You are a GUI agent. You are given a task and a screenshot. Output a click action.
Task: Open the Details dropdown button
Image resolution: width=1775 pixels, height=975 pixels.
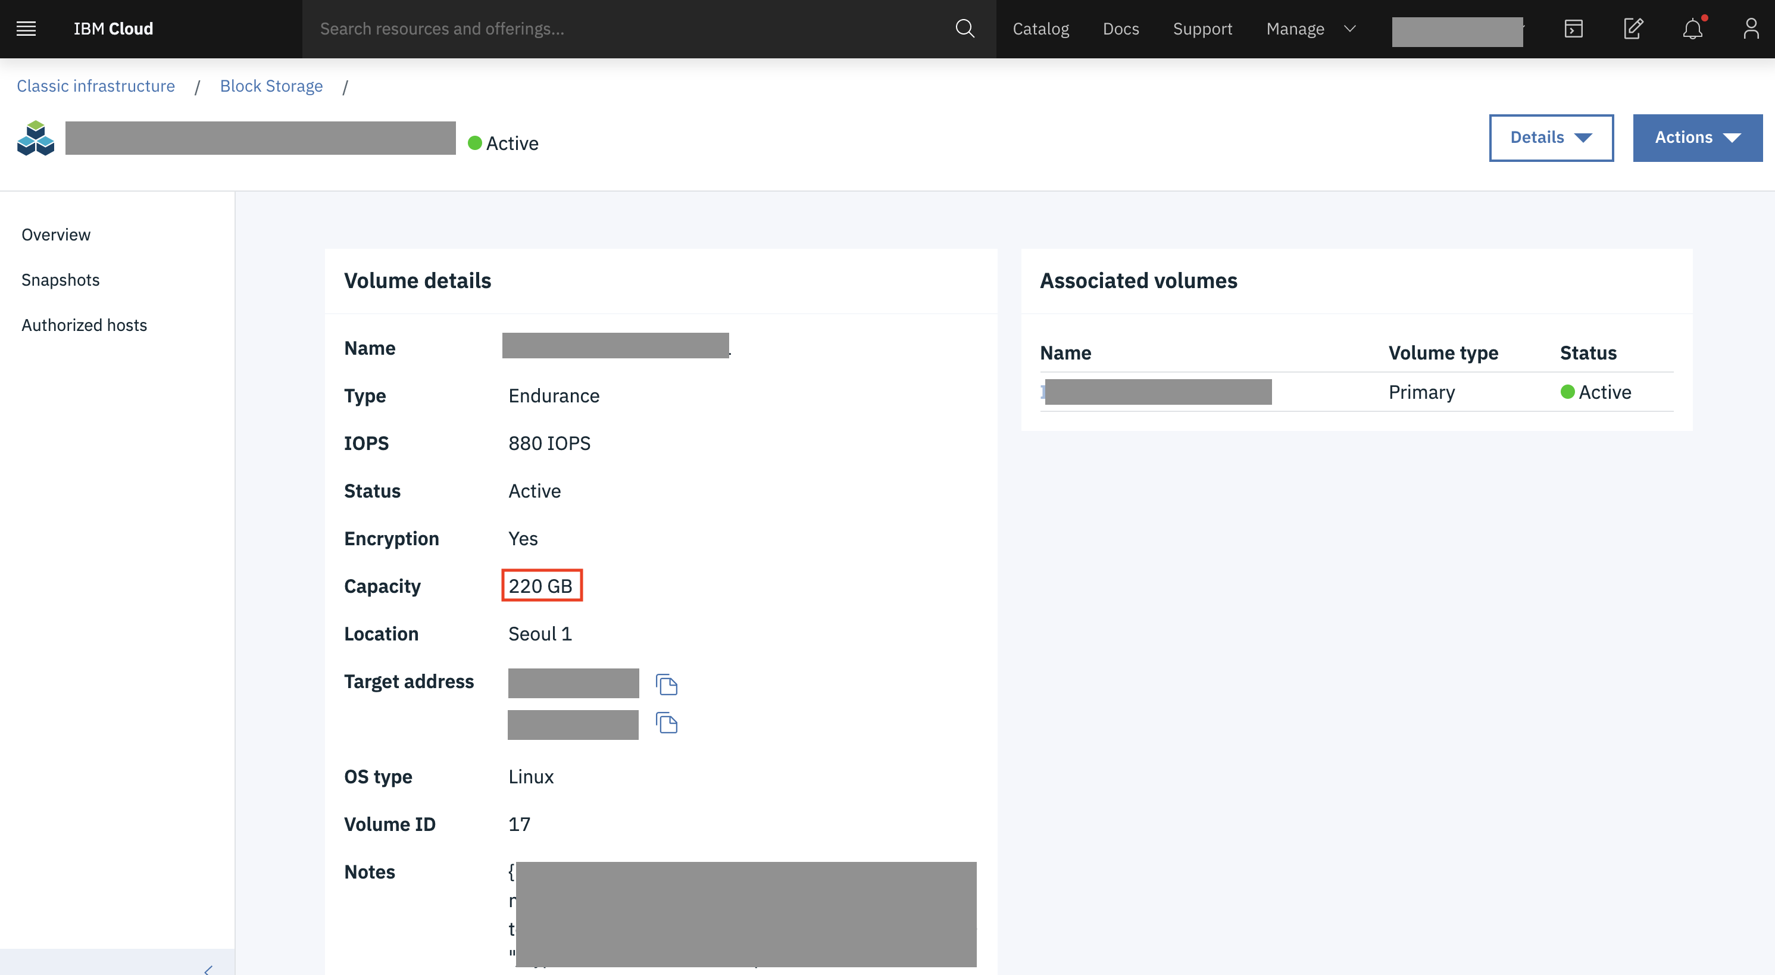click(1551, 138)
